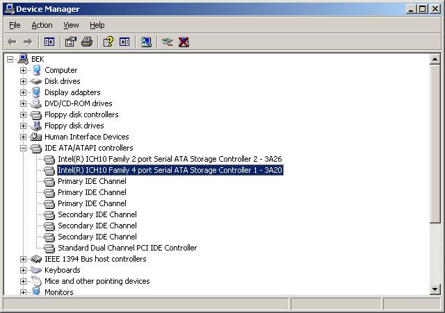Screen dimensions: 445x313
Task: Click the Keyboards category icon
Action: click(x=36, y=270)
